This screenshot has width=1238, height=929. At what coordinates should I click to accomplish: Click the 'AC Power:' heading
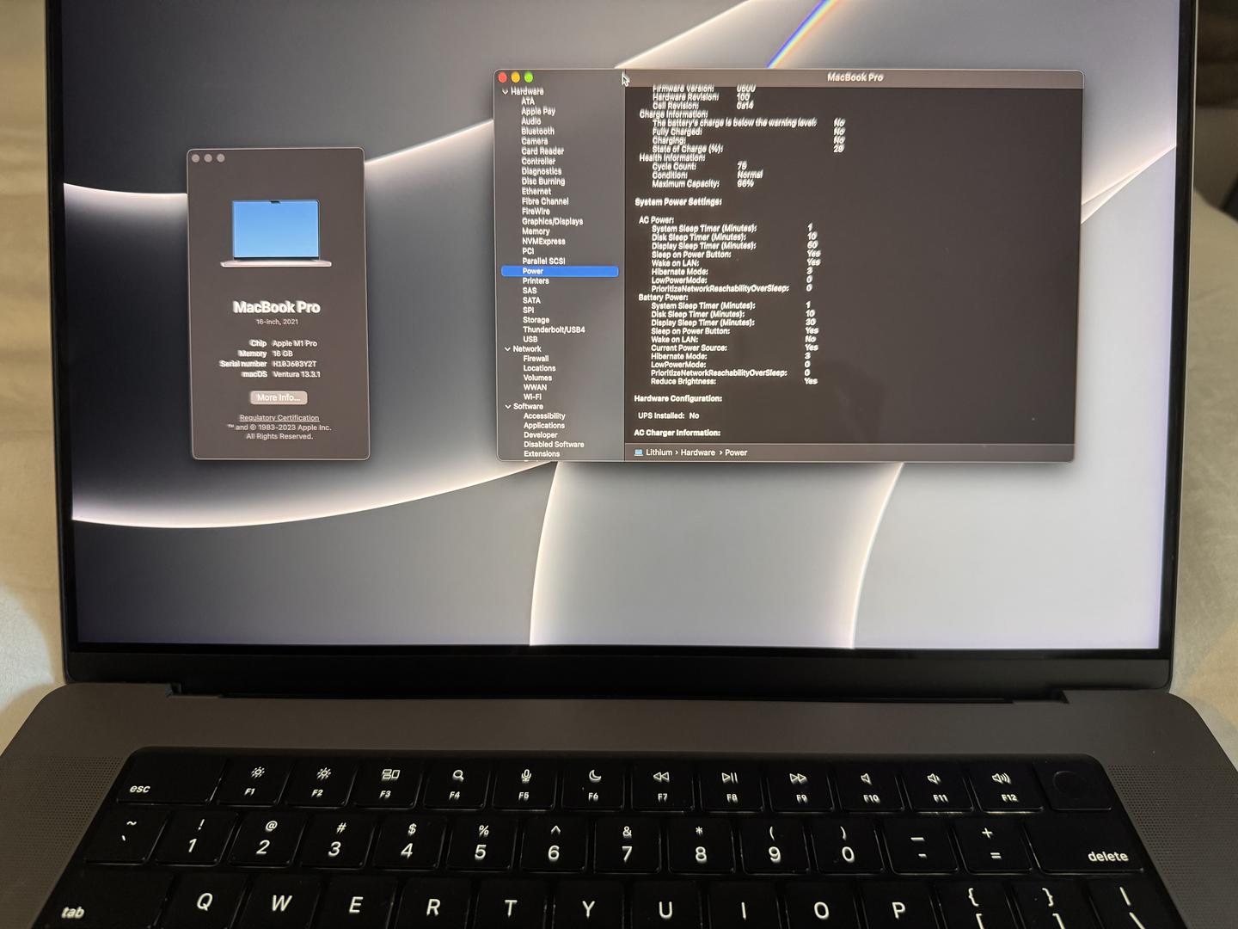click(x=656, y=220)
